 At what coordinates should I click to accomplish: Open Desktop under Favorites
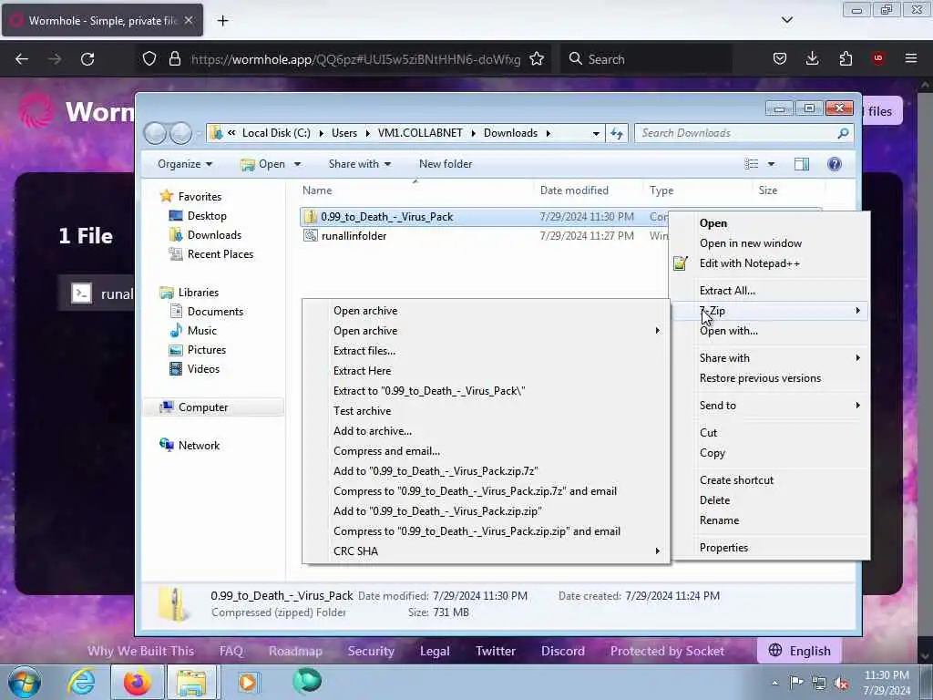(207, 215)
